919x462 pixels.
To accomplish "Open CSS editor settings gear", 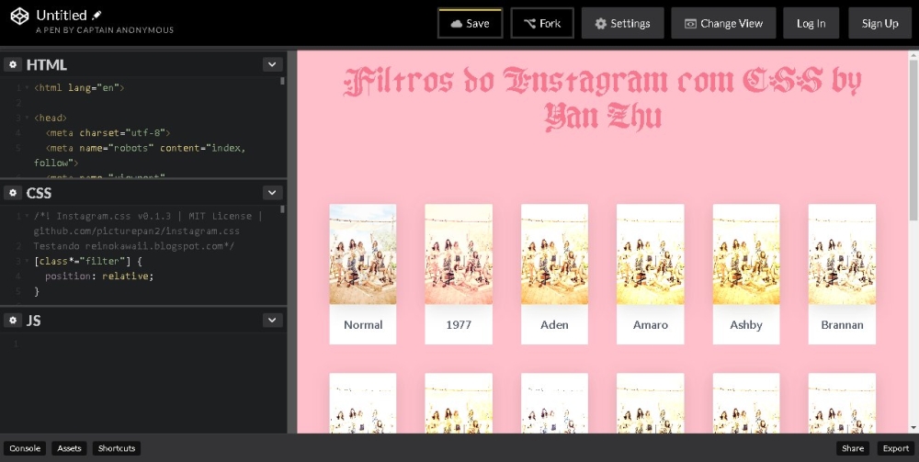I will point(12,193).
